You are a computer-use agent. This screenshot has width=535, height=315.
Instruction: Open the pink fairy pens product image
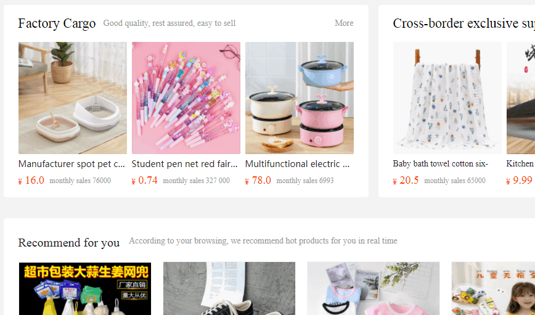pyautogui.click(x=186, y=98)
